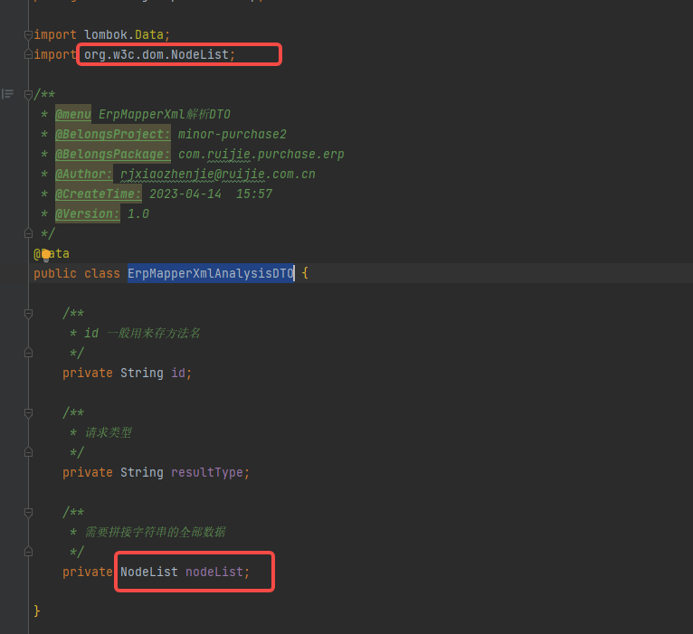Click the 'public' keyword of the class declaration
693x634 pixels.
(x=55, y=273)
